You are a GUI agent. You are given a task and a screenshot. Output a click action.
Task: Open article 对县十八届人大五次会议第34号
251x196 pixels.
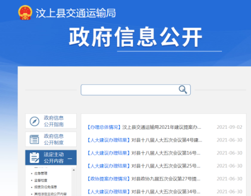[x=166, y=191]
